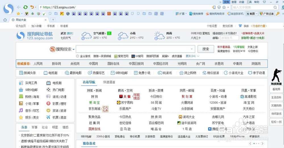This screenshot has width=284, height=148.
Task: Open the 12306·旅游 link
Action: pyautogui.click(x=218, y=103)
